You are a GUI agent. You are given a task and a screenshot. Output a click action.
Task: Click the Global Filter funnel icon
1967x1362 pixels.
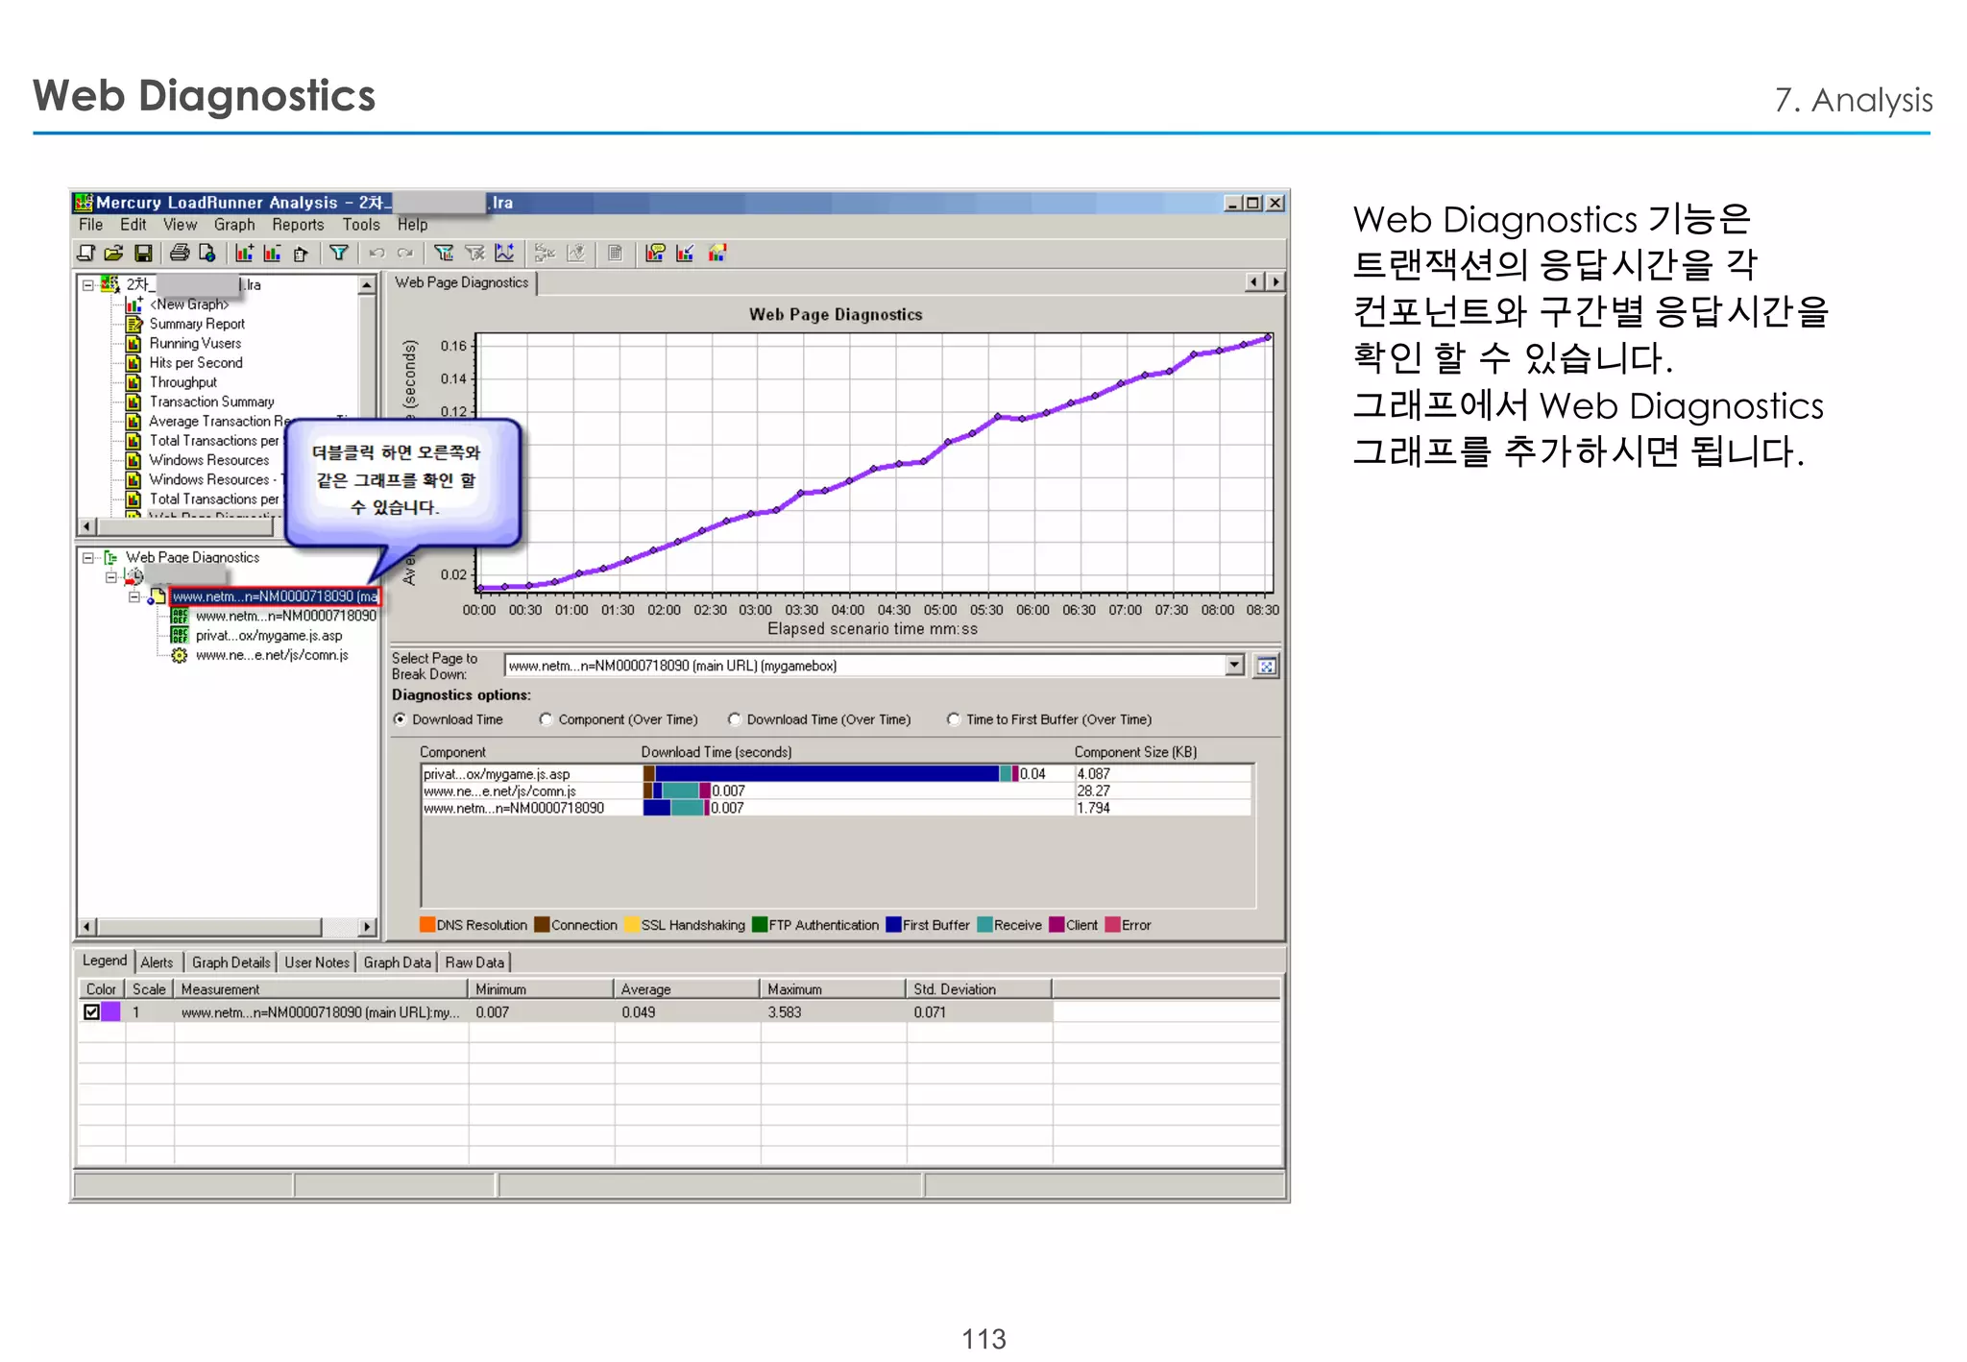coord(444,253)
